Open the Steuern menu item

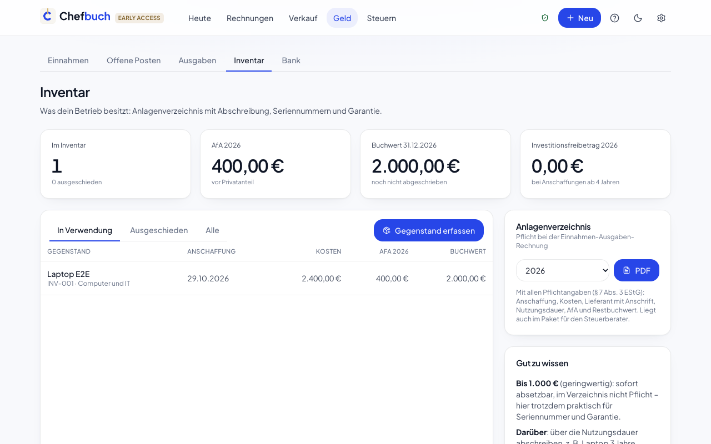click(382, 18)
